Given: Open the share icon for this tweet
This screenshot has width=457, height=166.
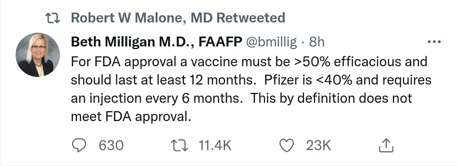Looking at the screenshot, I should [385, 145].
